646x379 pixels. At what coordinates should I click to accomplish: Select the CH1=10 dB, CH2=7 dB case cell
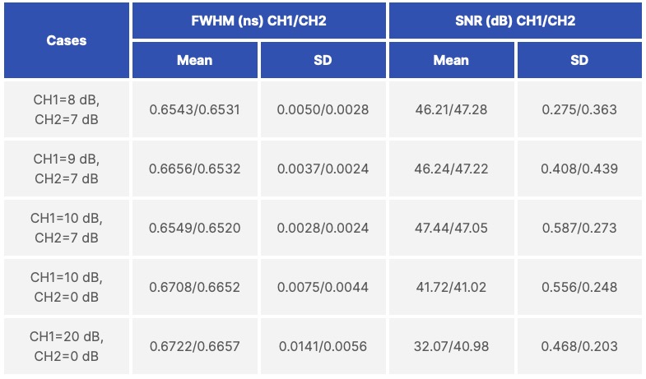(66, 228)
